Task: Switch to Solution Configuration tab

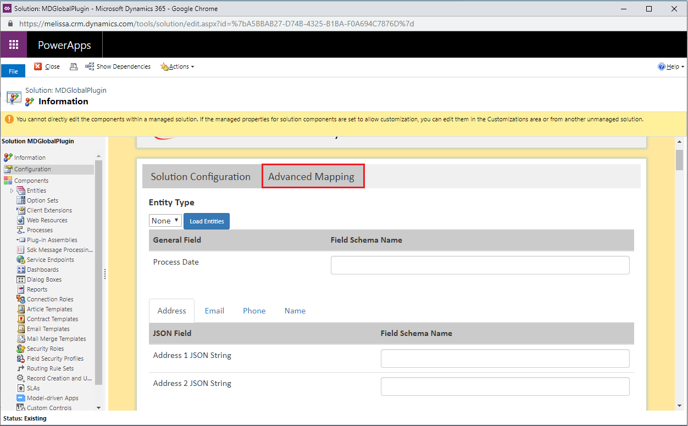Action: tap(201, 177)
